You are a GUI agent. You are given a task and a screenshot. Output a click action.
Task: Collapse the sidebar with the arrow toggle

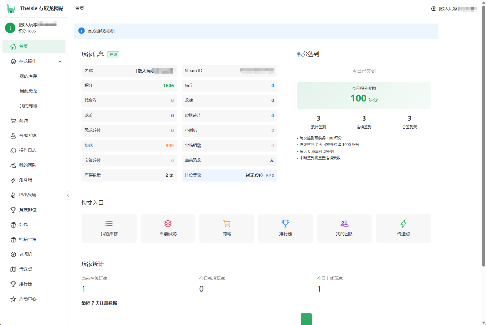coord(68,195)
